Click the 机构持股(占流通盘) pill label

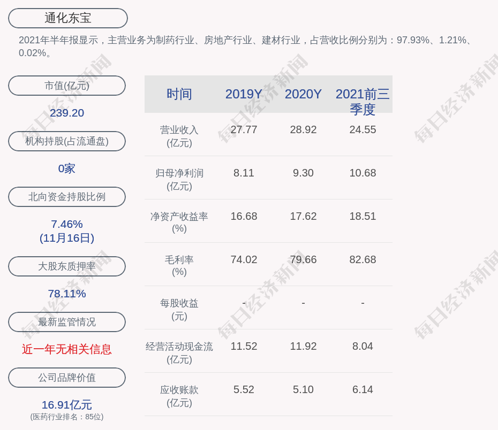pyautogui.click(x=66, y=141)
